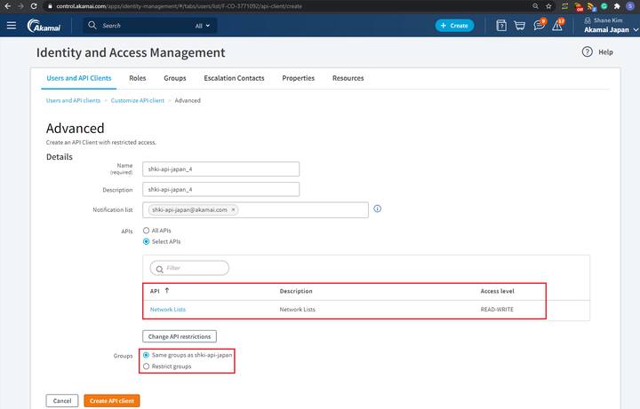Click the Help question mark icon

click(x=588, y=52)
